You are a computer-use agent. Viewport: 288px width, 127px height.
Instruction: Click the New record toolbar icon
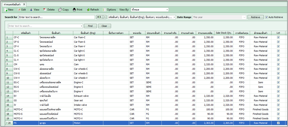pos(6,10)
